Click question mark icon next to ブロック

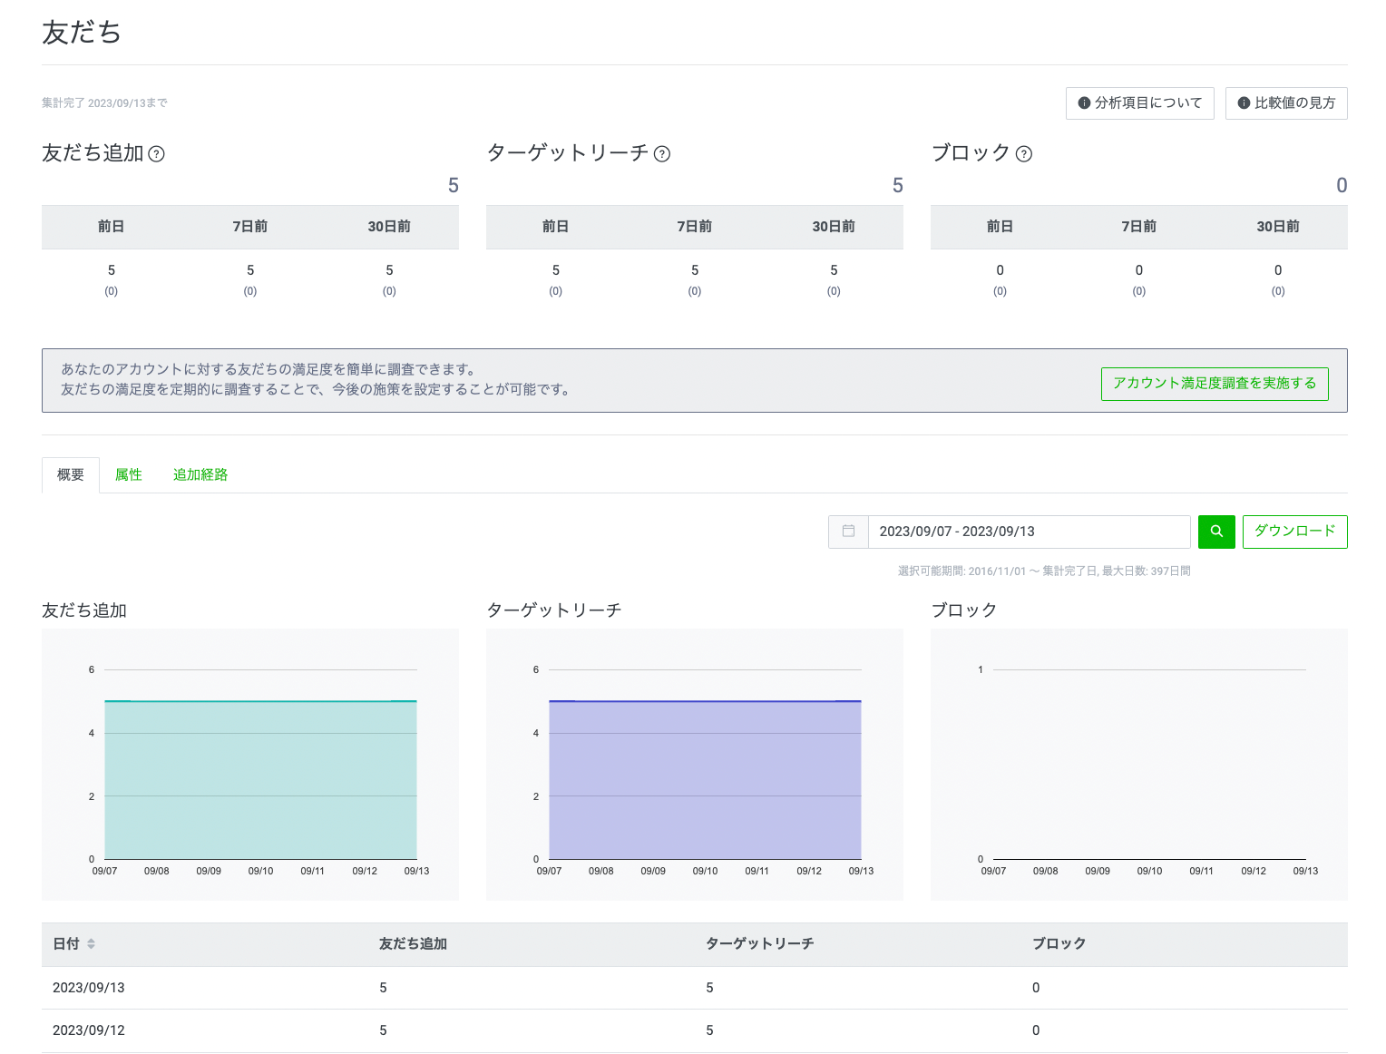click(x=1024, y=154)
